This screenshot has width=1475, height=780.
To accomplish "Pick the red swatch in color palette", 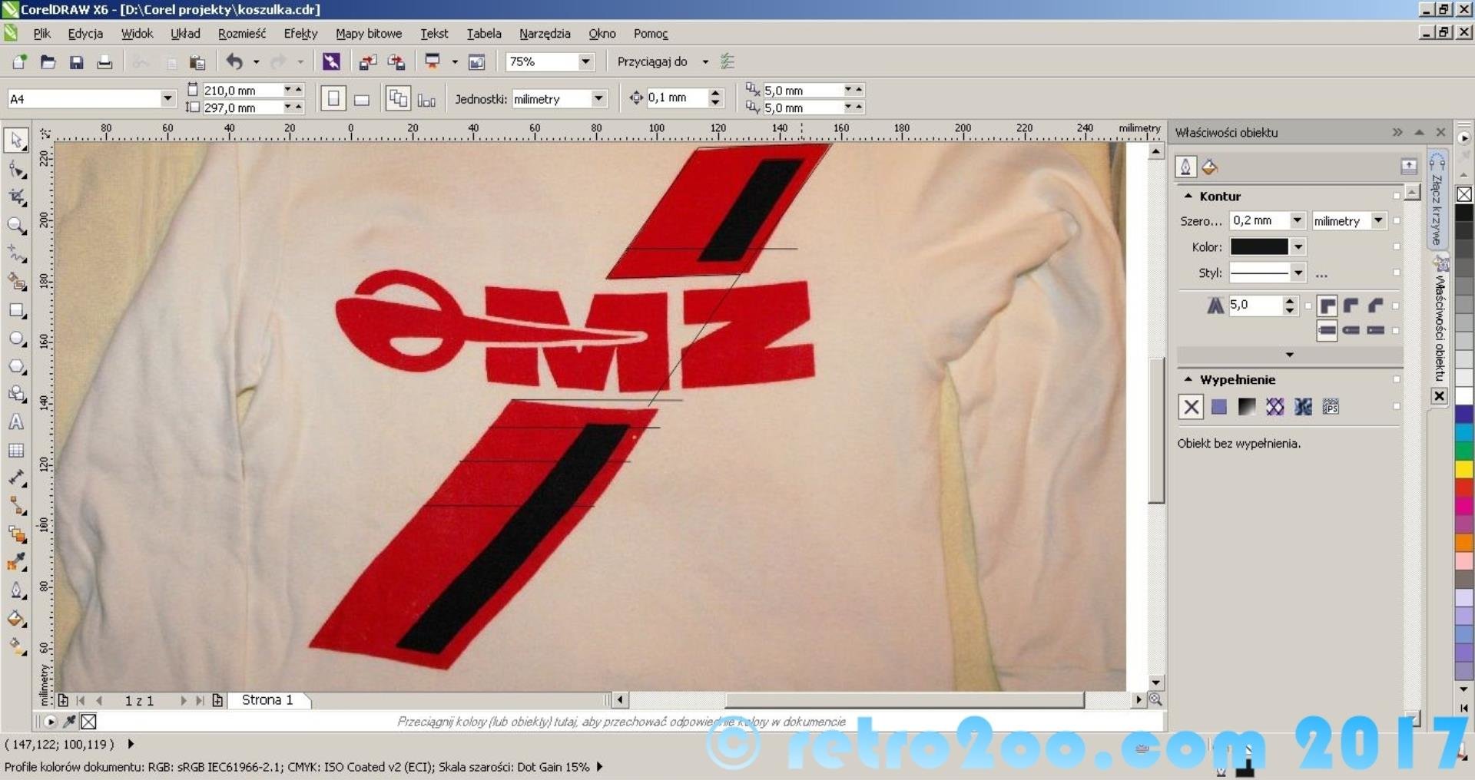I will click(1464, 487).
